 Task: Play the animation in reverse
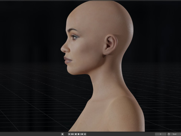click(x=75, y=134)
